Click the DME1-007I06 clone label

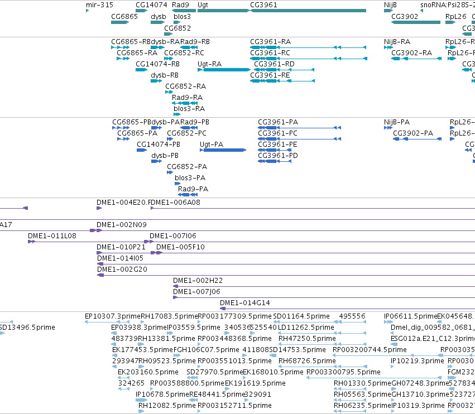pos(173,236)
